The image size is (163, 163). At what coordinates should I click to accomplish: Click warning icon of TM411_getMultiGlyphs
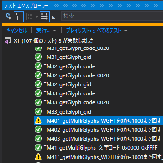tap(38, 157)
